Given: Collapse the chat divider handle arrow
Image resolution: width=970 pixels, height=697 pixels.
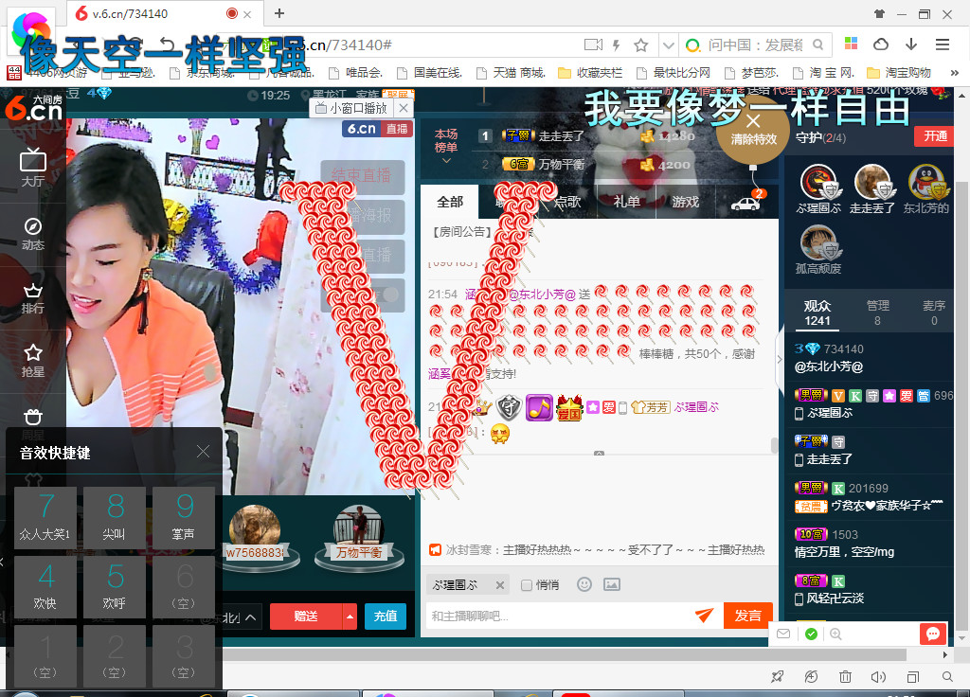Looking at the screenshot, I should tap(599, 454).
